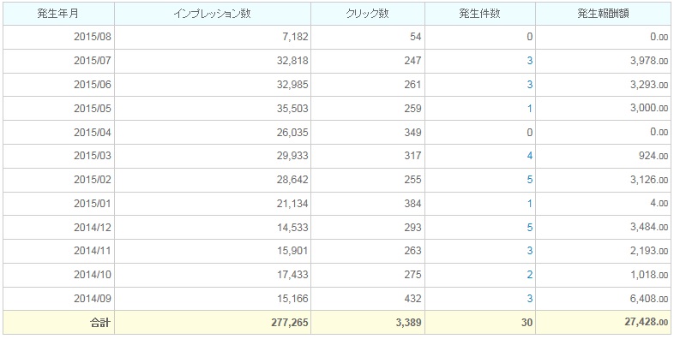Open the 2014/11 row's 発生件数 link
Viewport: 674px width, 339px height.
pyautogui.click(x=530, y=251)
